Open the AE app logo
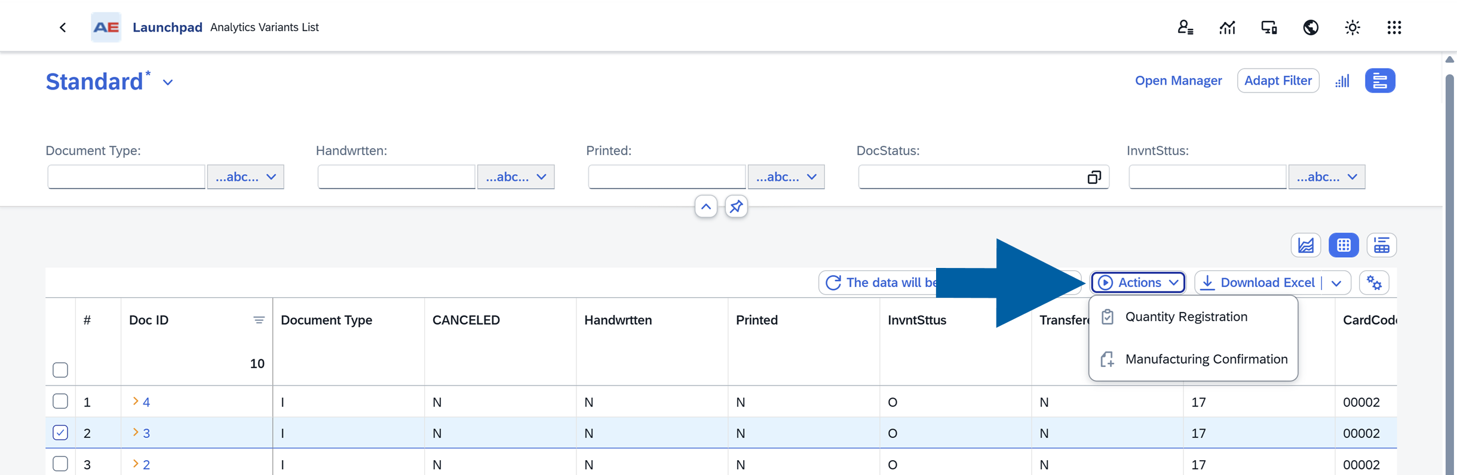This screenshot has height=475, width=1457. tap(106, 27)
